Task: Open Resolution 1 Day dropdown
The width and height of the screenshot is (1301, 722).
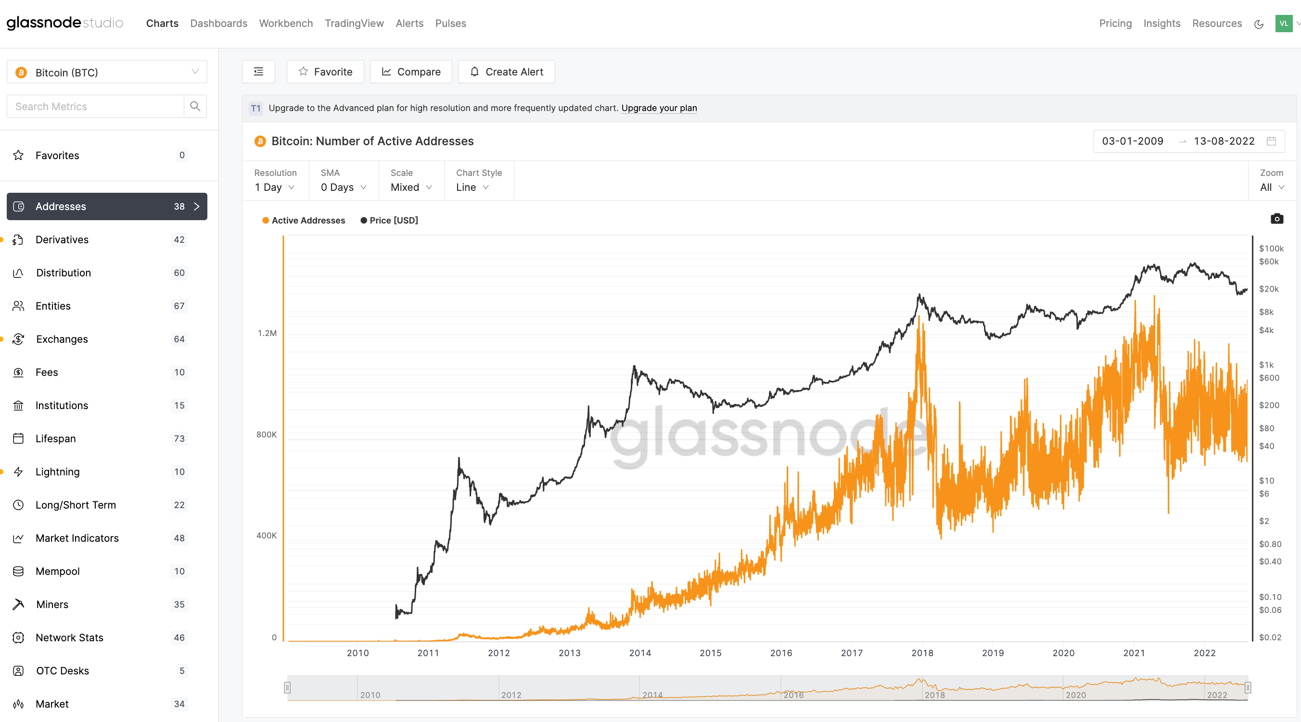Action: [x=275, y=187]
